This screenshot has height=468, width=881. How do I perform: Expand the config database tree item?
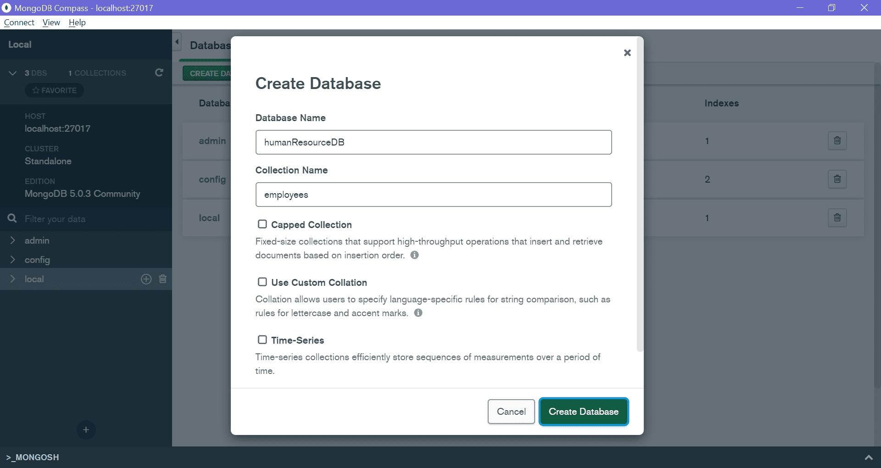pos(12,260)
